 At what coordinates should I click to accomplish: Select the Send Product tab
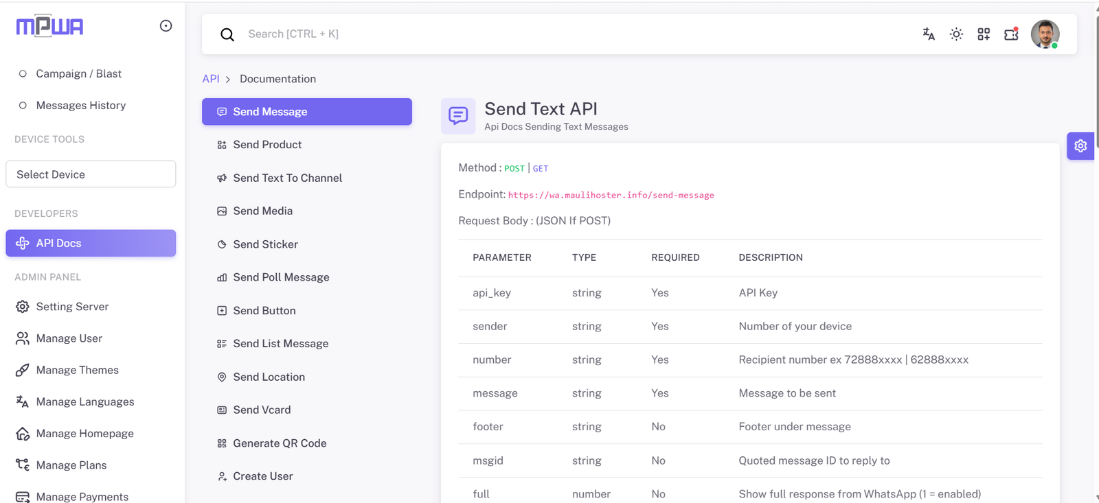tap(267, 145)
